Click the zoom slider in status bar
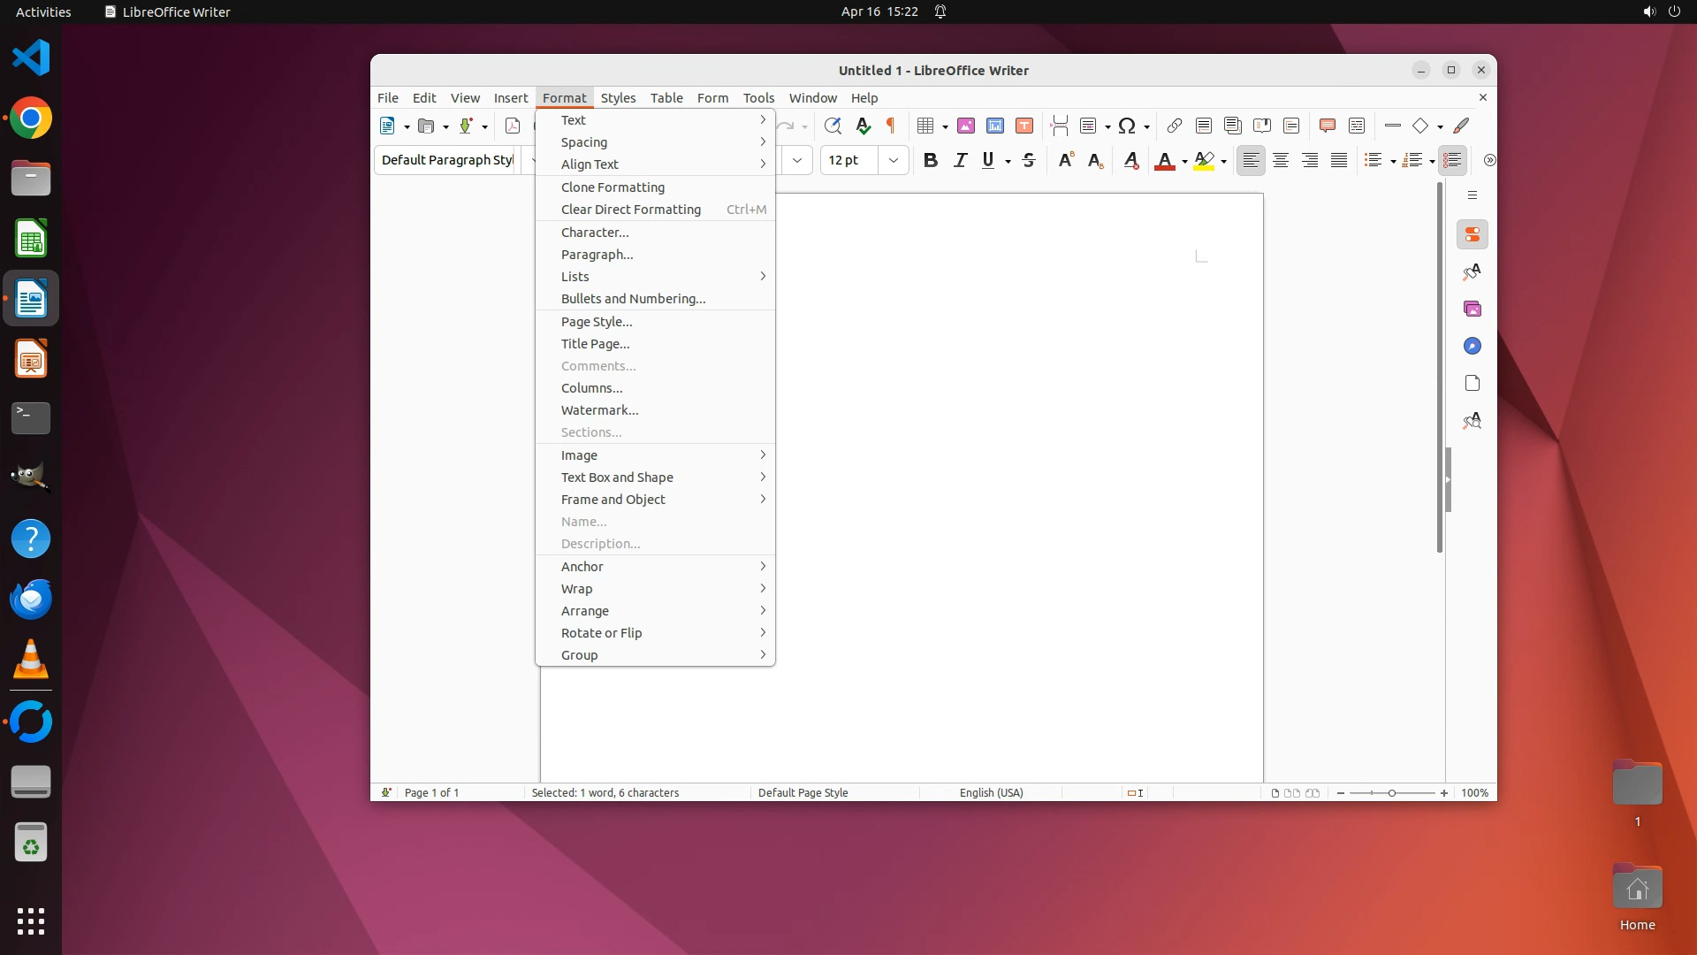 tap(1391, 793)
